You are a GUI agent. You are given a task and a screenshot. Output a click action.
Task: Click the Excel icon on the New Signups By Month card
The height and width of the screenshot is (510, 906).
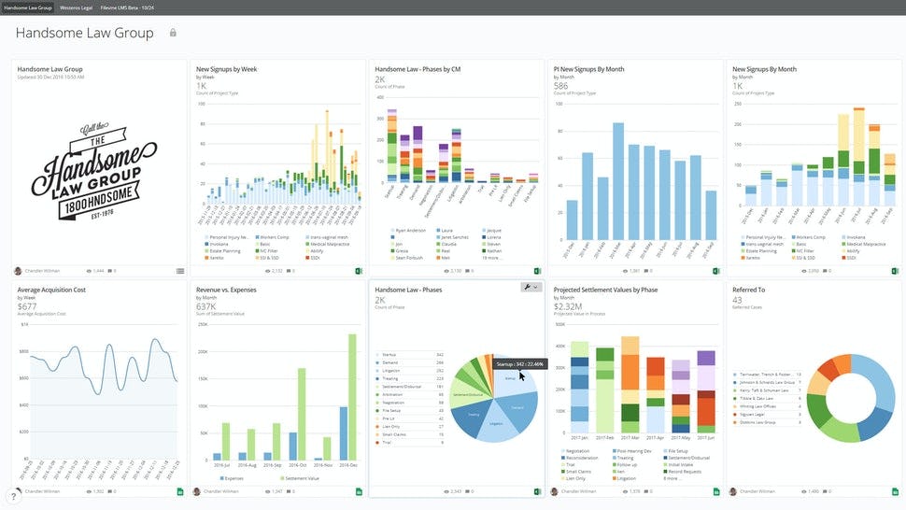pos(895,271)
